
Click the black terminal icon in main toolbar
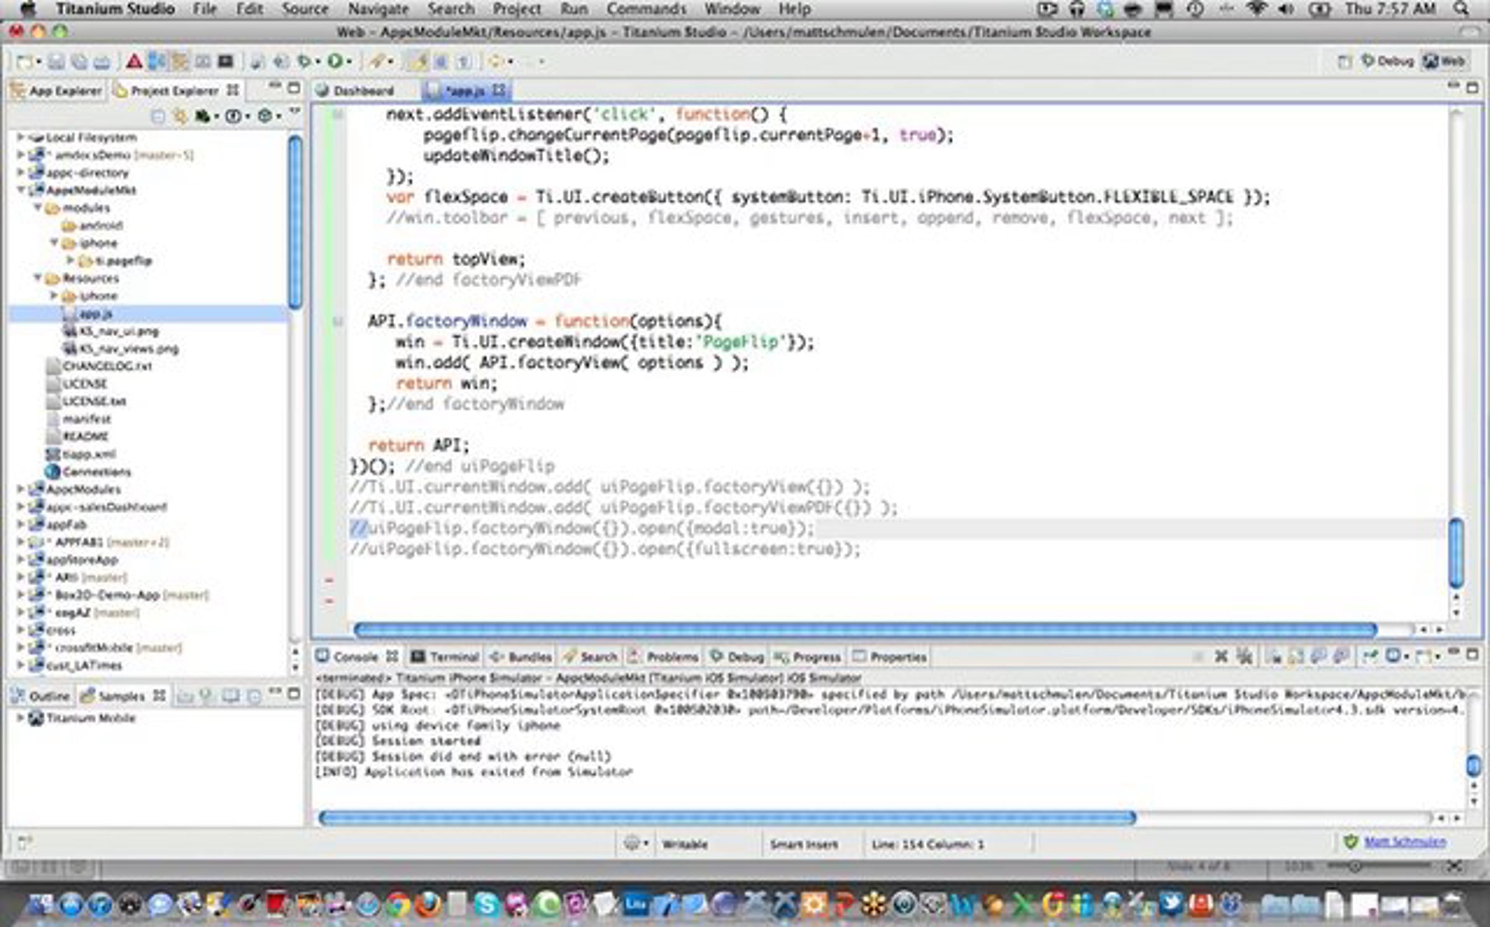point(226,61)
